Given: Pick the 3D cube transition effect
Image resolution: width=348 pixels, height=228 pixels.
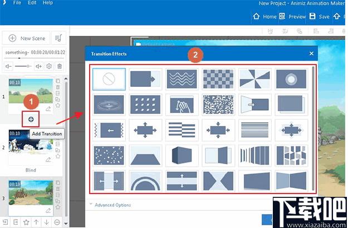Looking at the screenshot, I should pyautogui.click(x=182, y=156).
